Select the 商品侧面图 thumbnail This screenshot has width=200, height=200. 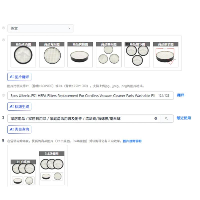(109, 54)
